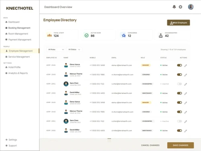Open the All Roles filter dropdown
201x151 pixels.
click(x=56, y=50)
